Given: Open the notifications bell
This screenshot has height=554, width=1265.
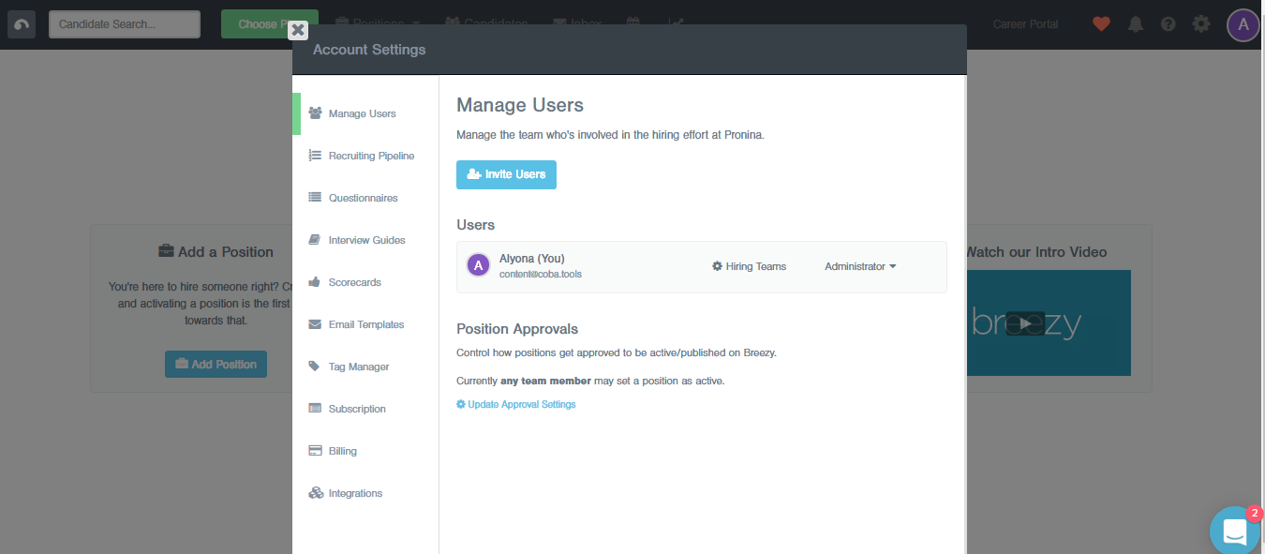Looking at the screenshot, I should click(x=1136, y=24).
